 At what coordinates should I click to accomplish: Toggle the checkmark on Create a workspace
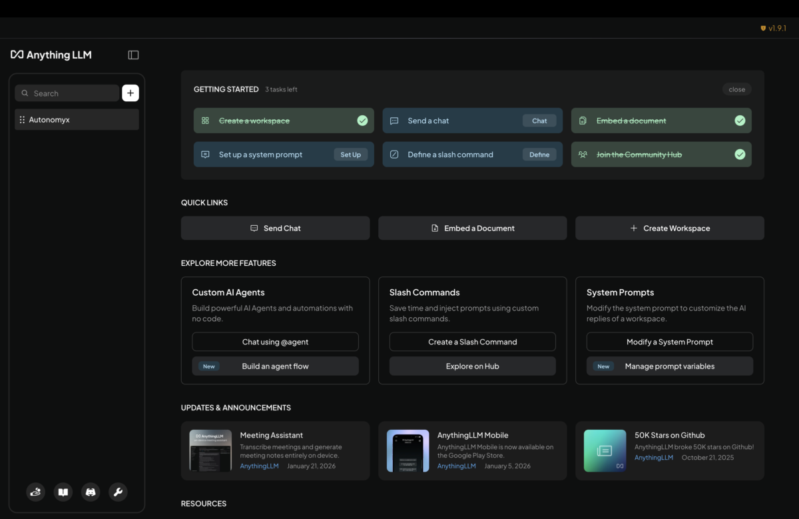362,121
